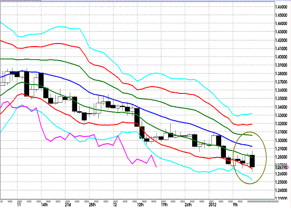Click the 2012 year label on time axis
The width and height of the screenshot is (291, 208).
pyautogui.click(x=212, y=205)
